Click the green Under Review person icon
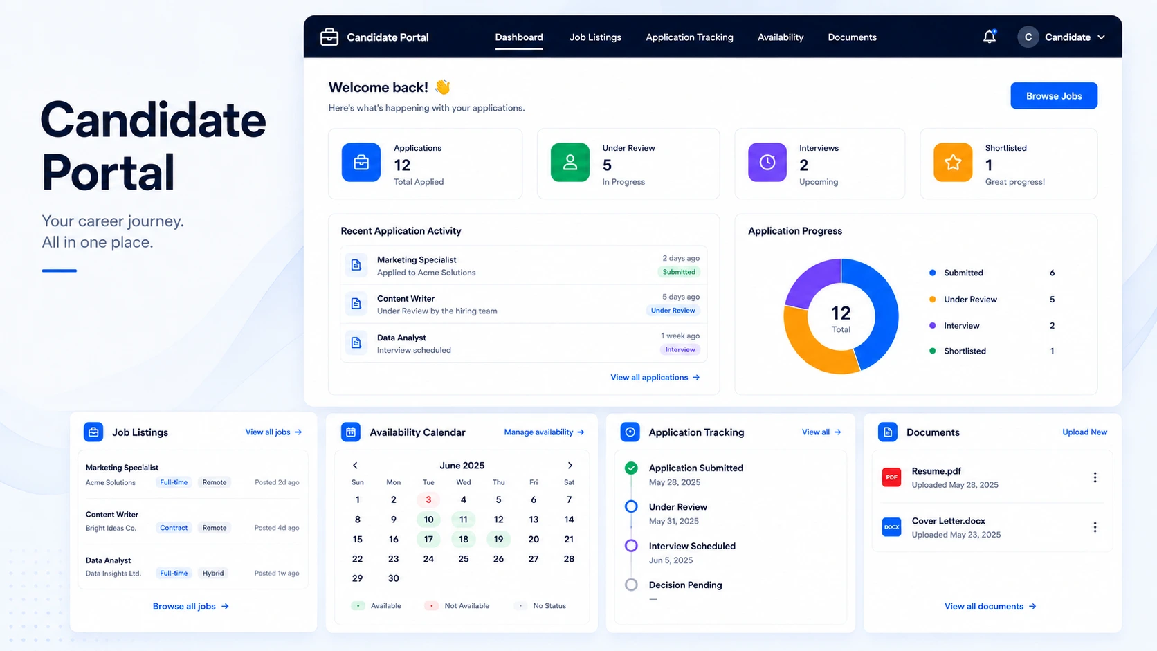 coord(570,163)
